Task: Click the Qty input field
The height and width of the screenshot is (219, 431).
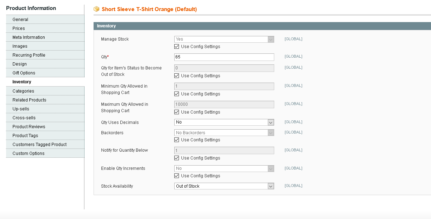Action: point(224,57)
